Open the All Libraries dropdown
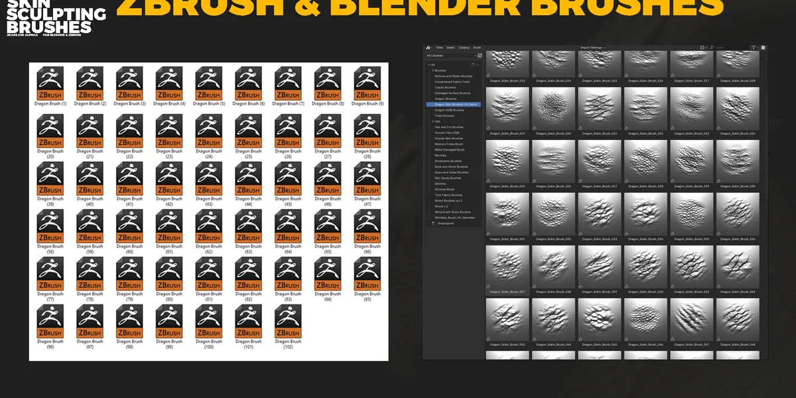This screenshot has width=796, height=398. 451,56
